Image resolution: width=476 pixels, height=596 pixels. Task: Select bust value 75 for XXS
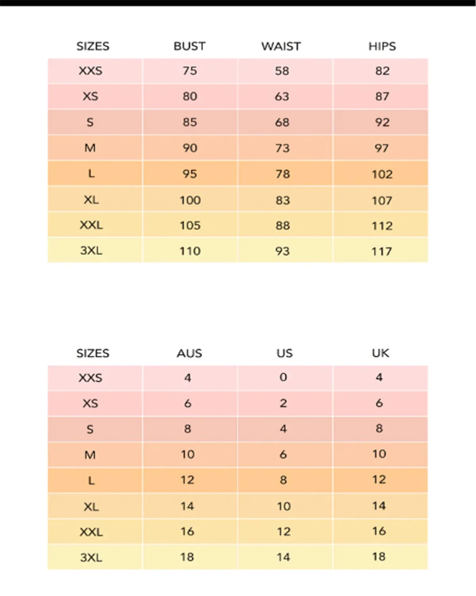coord(190,71)
